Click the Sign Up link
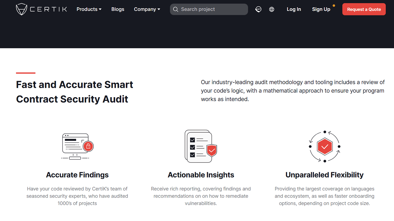 [321, 9]
